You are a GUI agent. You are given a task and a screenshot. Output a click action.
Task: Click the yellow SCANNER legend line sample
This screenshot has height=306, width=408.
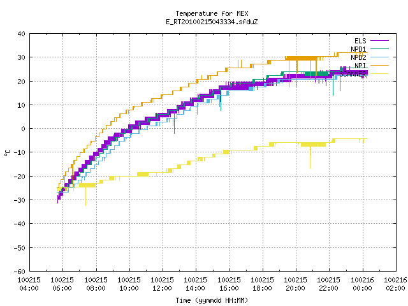coord(379,74)
